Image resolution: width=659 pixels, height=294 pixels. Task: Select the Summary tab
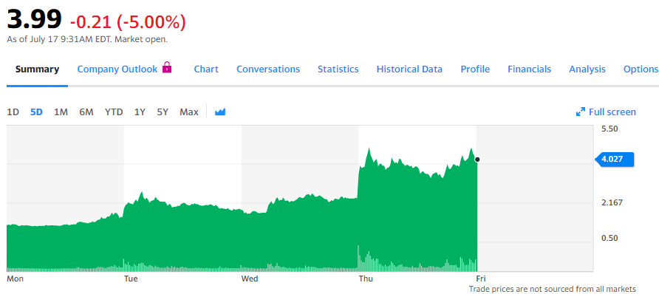point(38,69)
